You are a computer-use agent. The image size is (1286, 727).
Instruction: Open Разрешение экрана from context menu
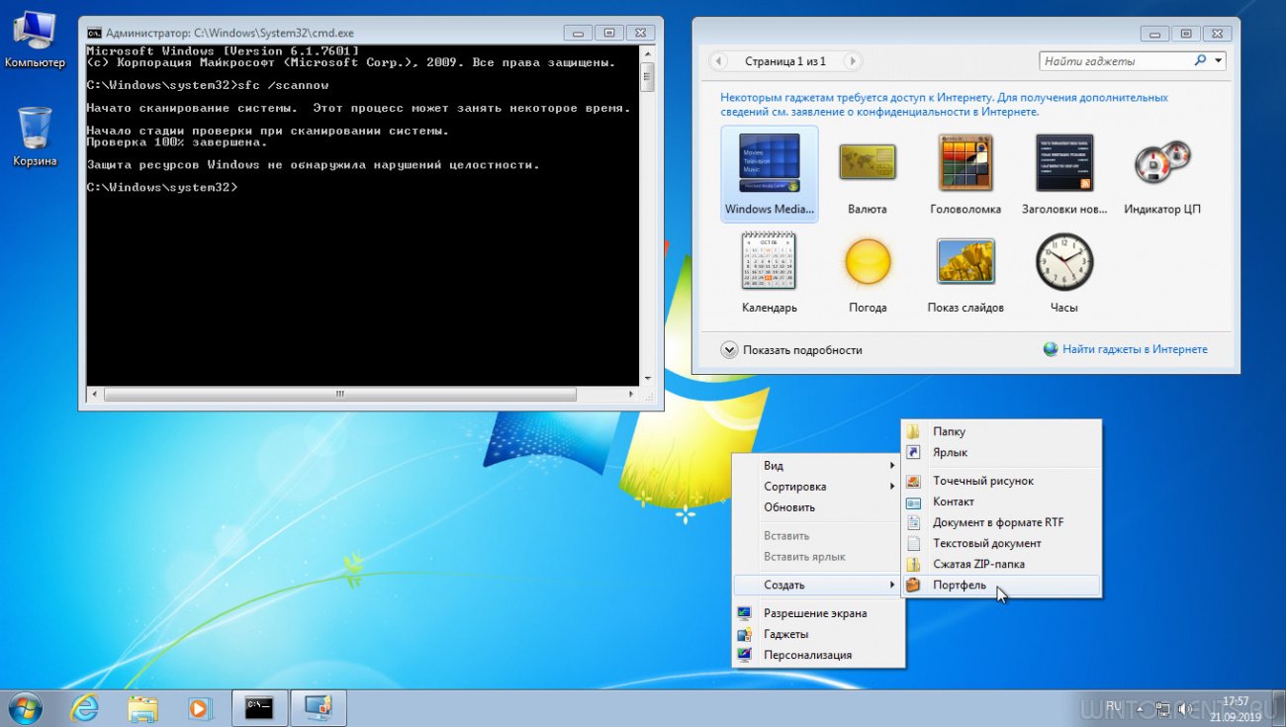pos(817,613)
